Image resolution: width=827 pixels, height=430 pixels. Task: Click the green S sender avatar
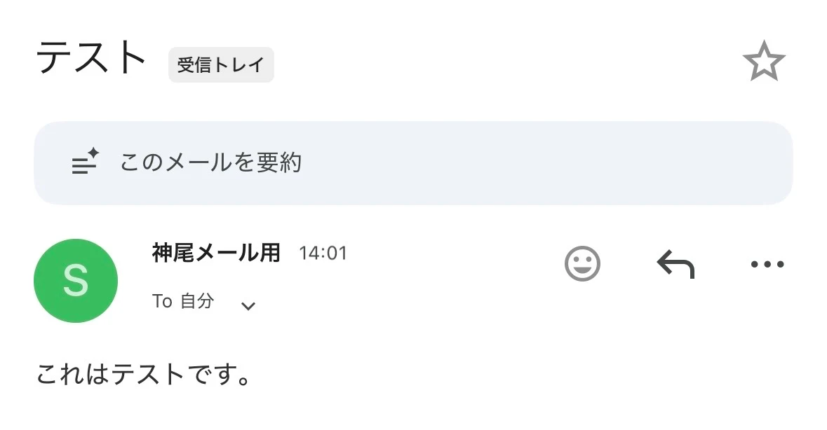[x=76, y=281]
